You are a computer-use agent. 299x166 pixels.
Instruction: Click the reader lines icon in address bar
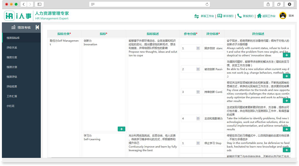click(x=93, y=4)
